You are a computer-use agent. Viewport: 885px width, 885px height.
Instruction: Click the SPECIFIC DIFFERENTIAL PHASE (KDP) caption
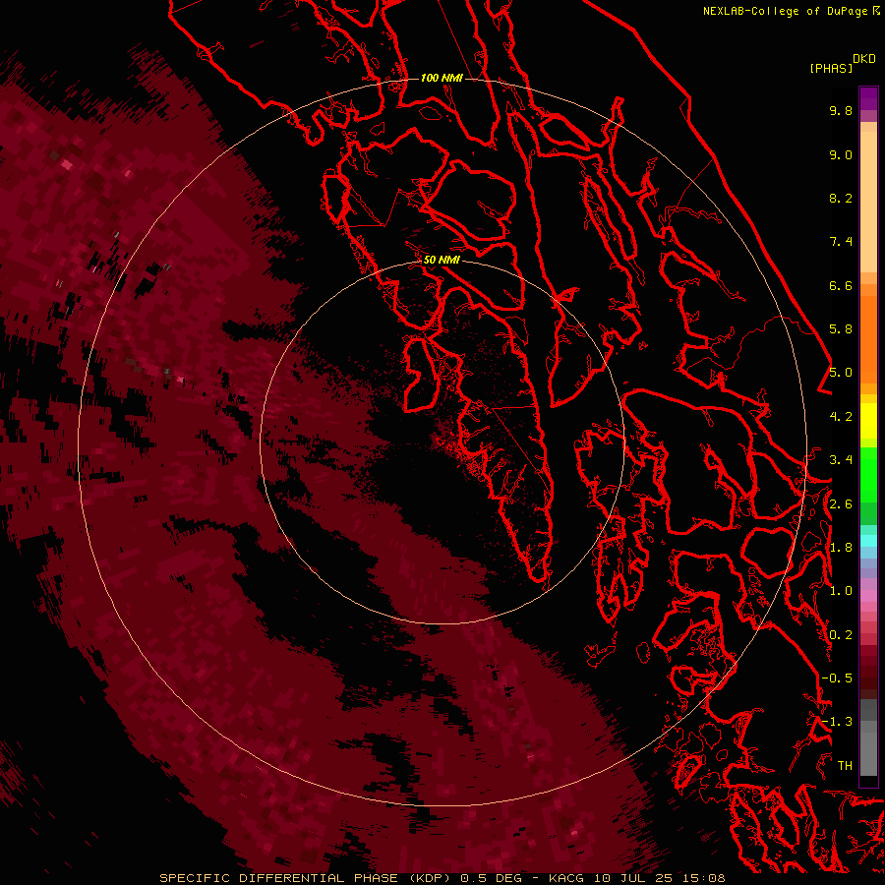pyautogui.click(x=307, y=878)
